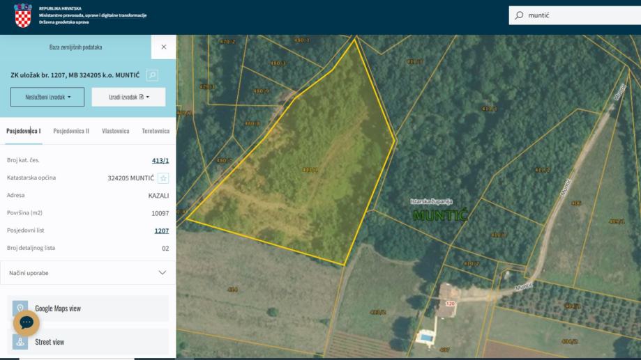Click the search field containing "muntić"
This screenshot has height=360, width=641.
pos(575,15)
